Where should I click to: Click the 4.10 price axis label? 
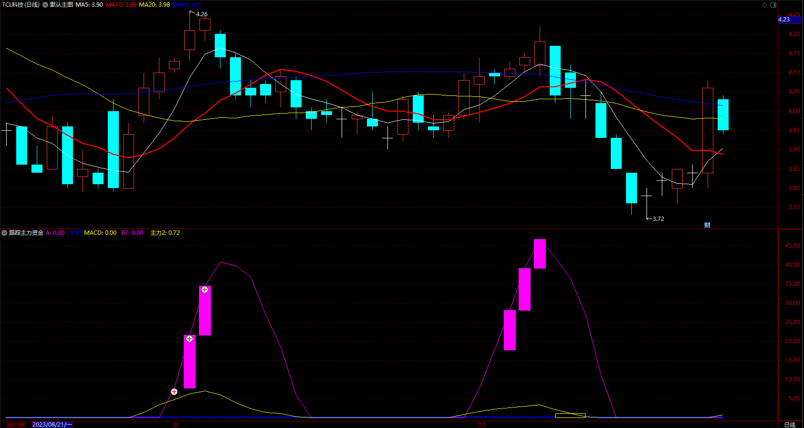coord(794,73)
